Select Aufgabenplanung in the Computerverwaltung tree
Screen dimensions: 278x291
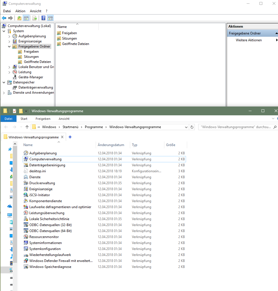(32, 36)
